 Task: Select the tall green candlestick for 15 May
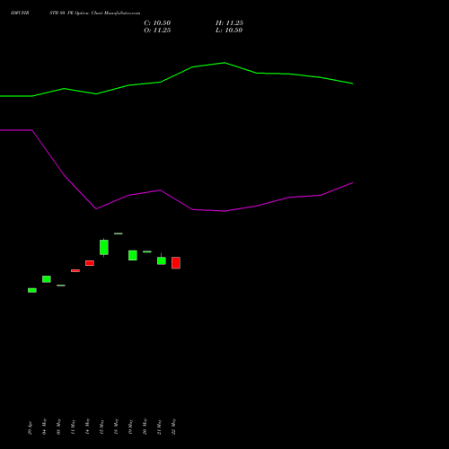tap(104, 248)
